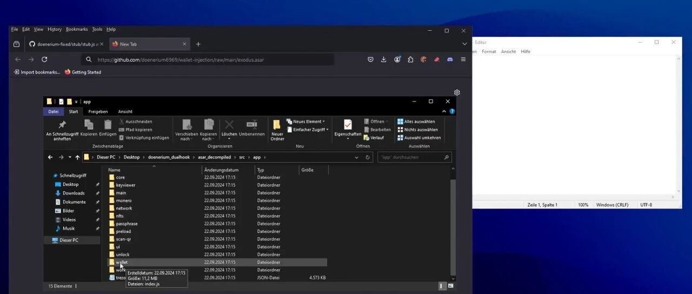Go back in File Explorer
The height and width of the screenshot is (294, 692).
tap(50, 157)
